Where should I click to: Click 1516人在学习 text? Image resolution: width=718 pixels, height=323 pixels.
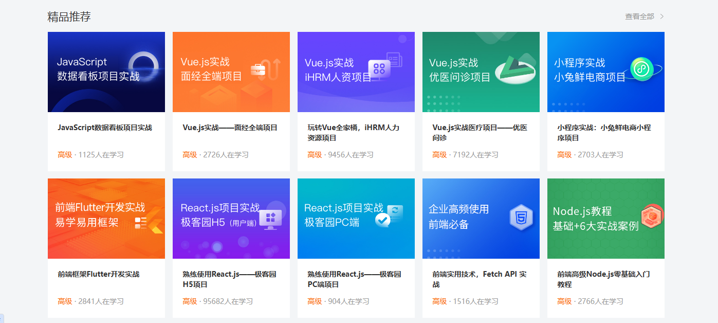coord(476,301)
